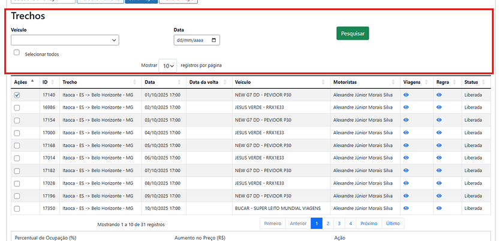Show Regra eye icon for trecho 17168

coord(439,145)
